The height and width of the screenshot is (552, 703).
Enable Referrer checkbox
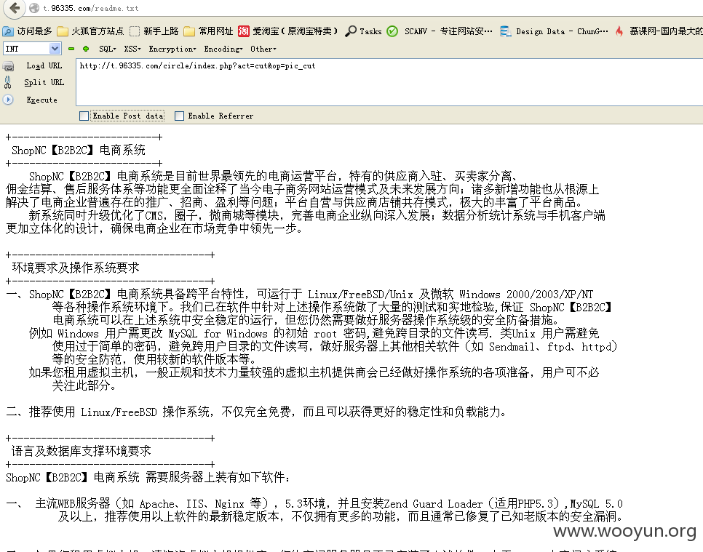tap(179, 116)
